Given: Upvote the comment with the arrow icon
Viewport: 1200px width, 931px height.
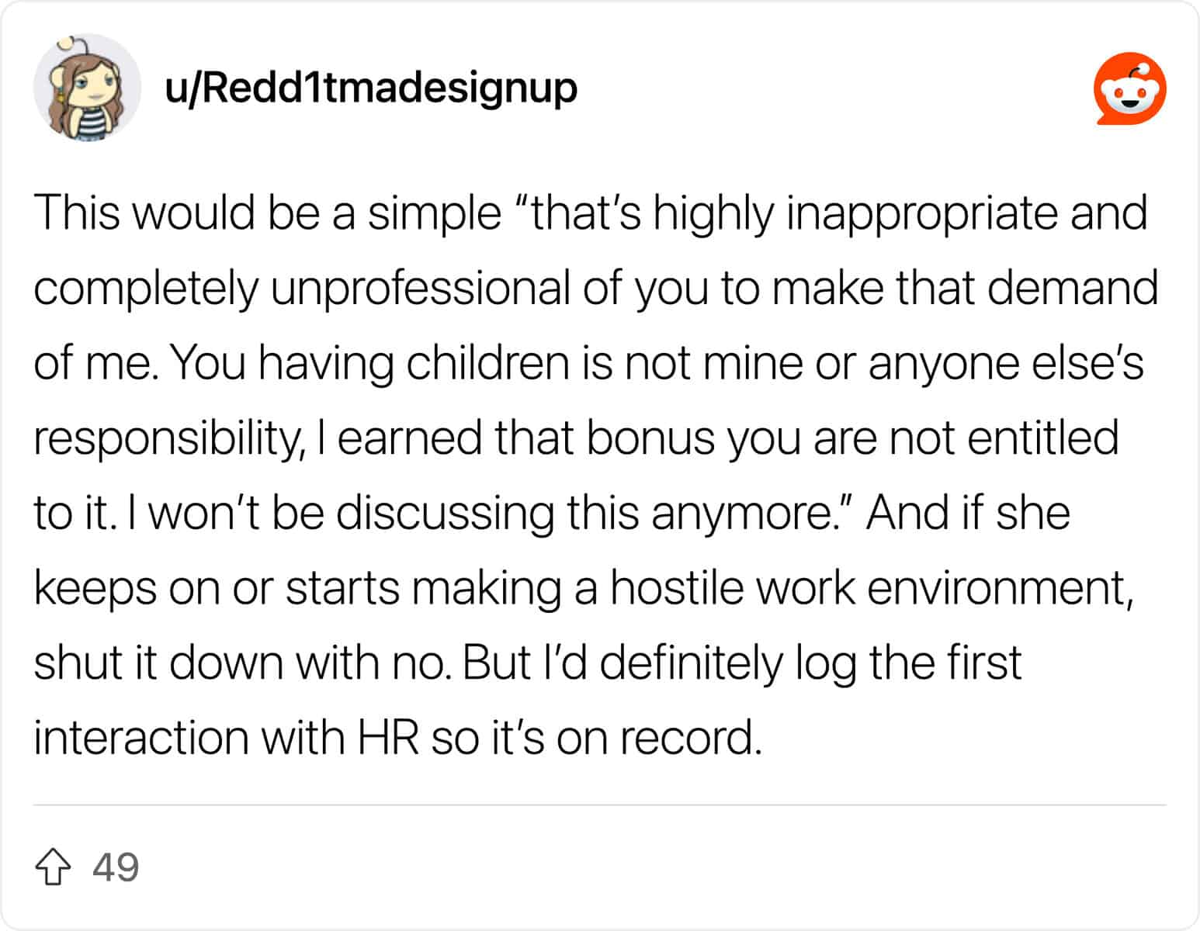Looking at the screenshot, I should coord(54,867).
